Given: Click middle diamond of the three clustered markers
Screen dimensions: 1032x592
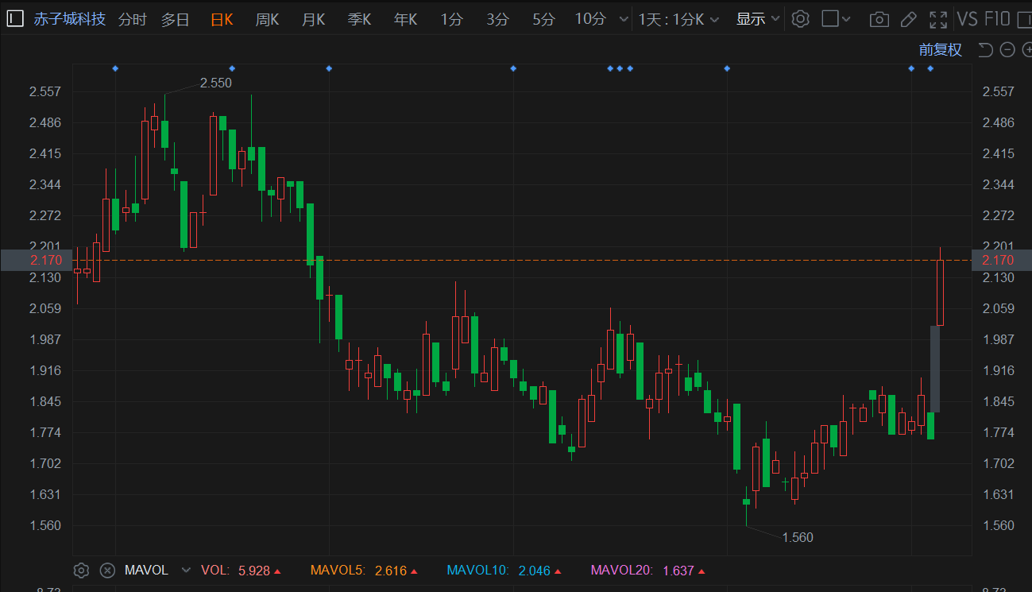Looking at the screenshot, I should point(620,68).
